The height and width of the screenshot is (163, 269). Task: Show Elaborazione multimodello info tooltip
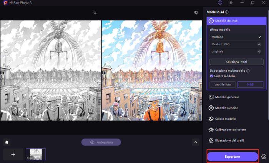(248, 71)
